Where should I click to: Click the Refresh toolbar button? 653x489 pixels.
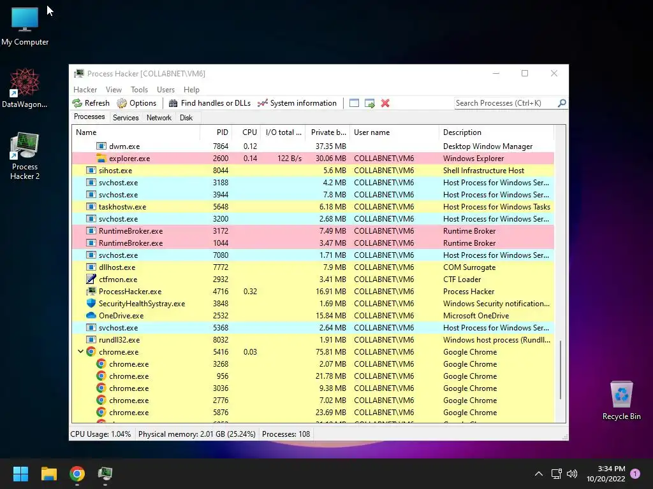91,103
